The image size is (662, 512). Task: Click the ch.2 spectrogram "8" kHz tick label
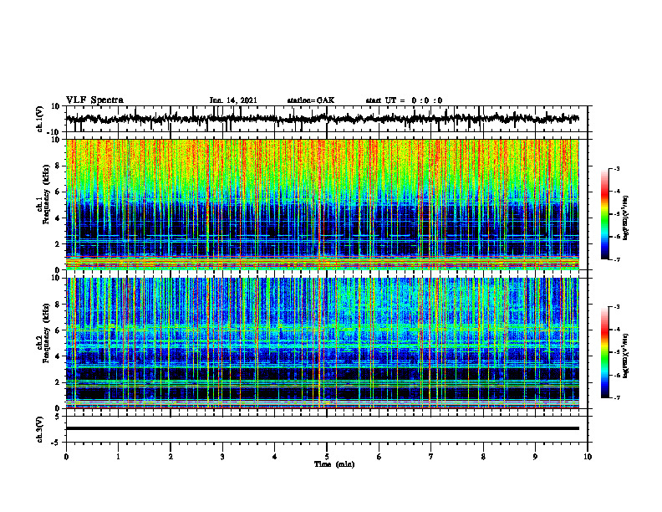(x=59, y=305)
